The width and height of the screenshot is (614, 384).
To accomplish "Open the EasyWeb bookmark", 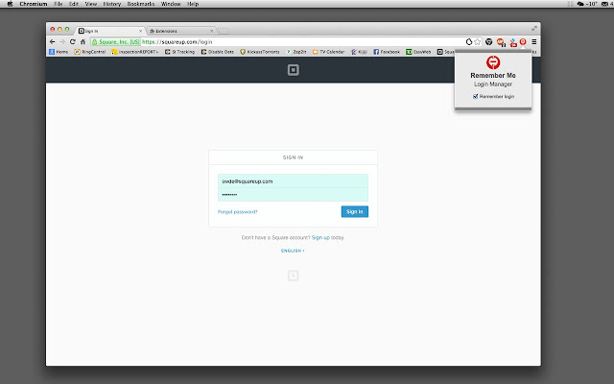I will click(x=418, y=52).
